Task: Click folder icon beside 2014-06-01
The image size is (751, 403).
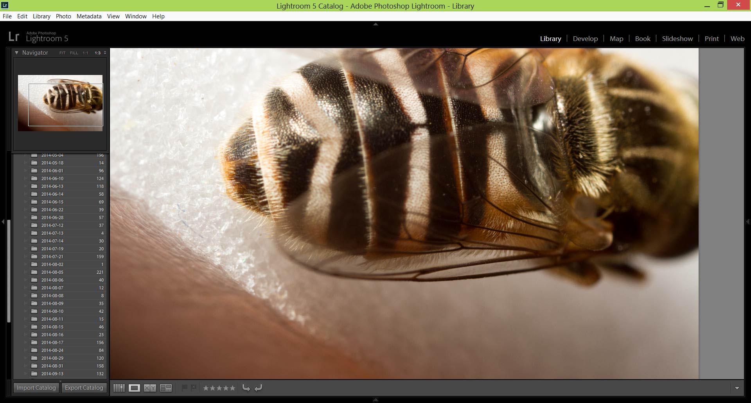Action: [34, 171]
